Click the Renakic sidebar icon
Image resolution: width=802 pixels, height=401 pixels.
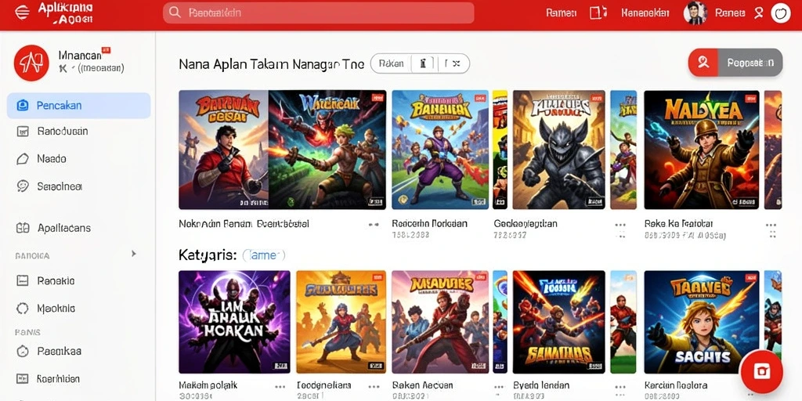(23, 280)
